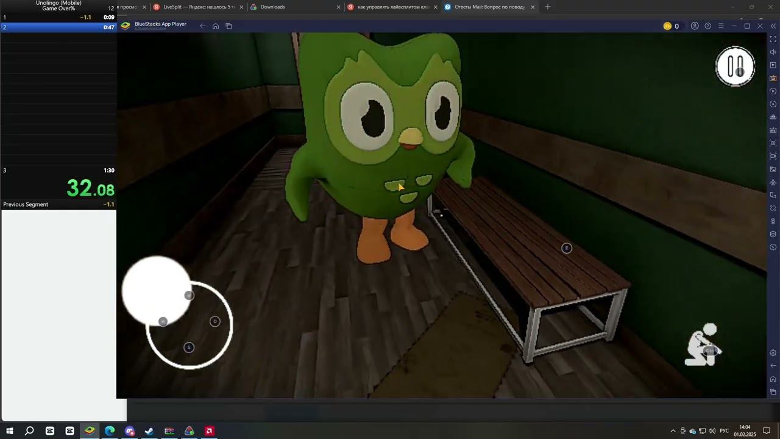Click the 'Unolingo (Mobile)' LiveSplit title
The image size is (780, 439).
pos(58,3)
